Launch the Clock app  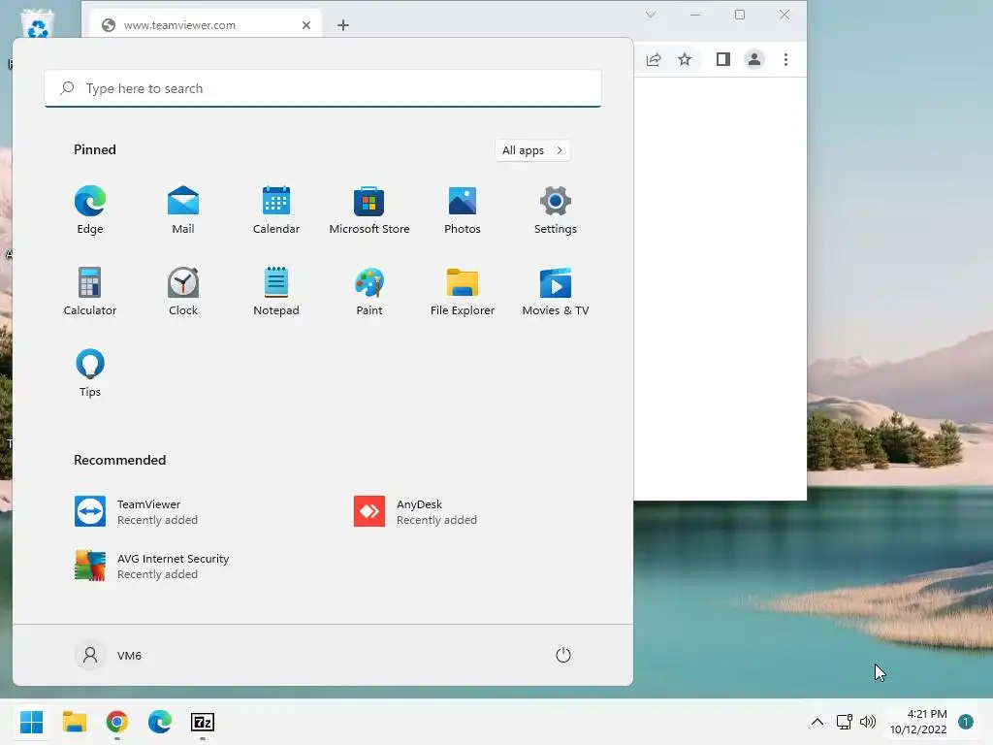(183, 291)
